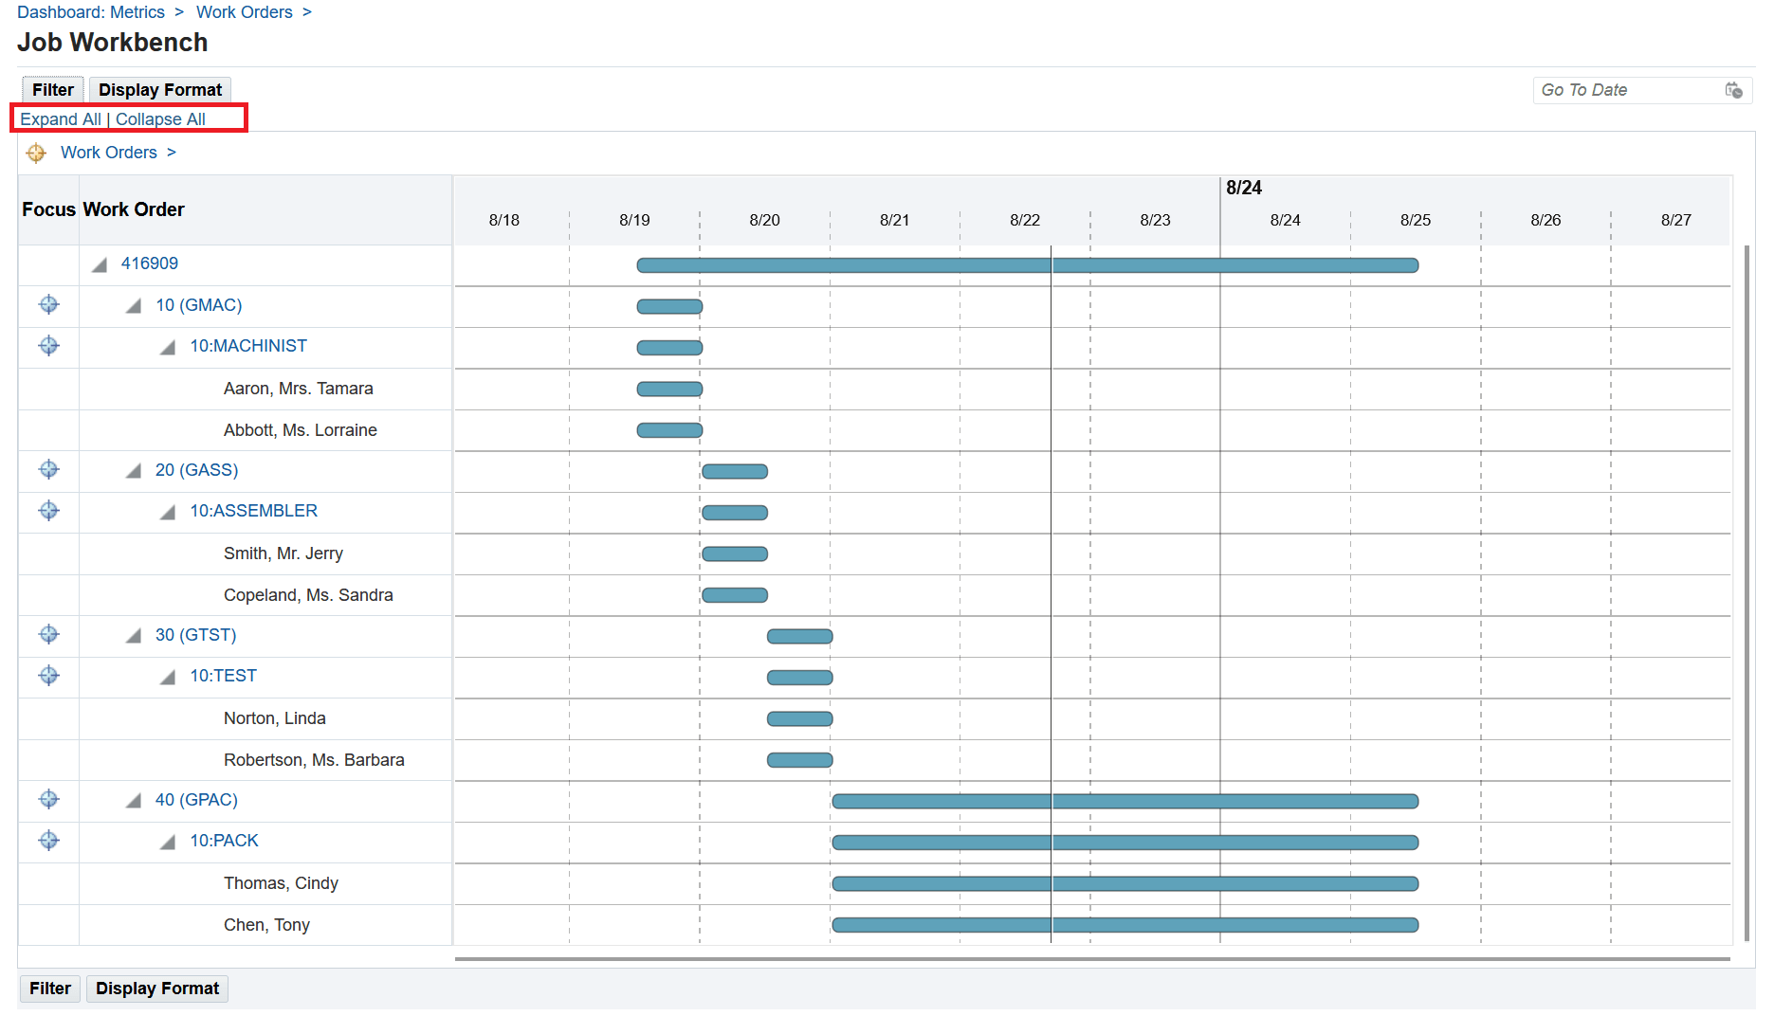Open the 30 (GTST) operation link

point(196,635)
